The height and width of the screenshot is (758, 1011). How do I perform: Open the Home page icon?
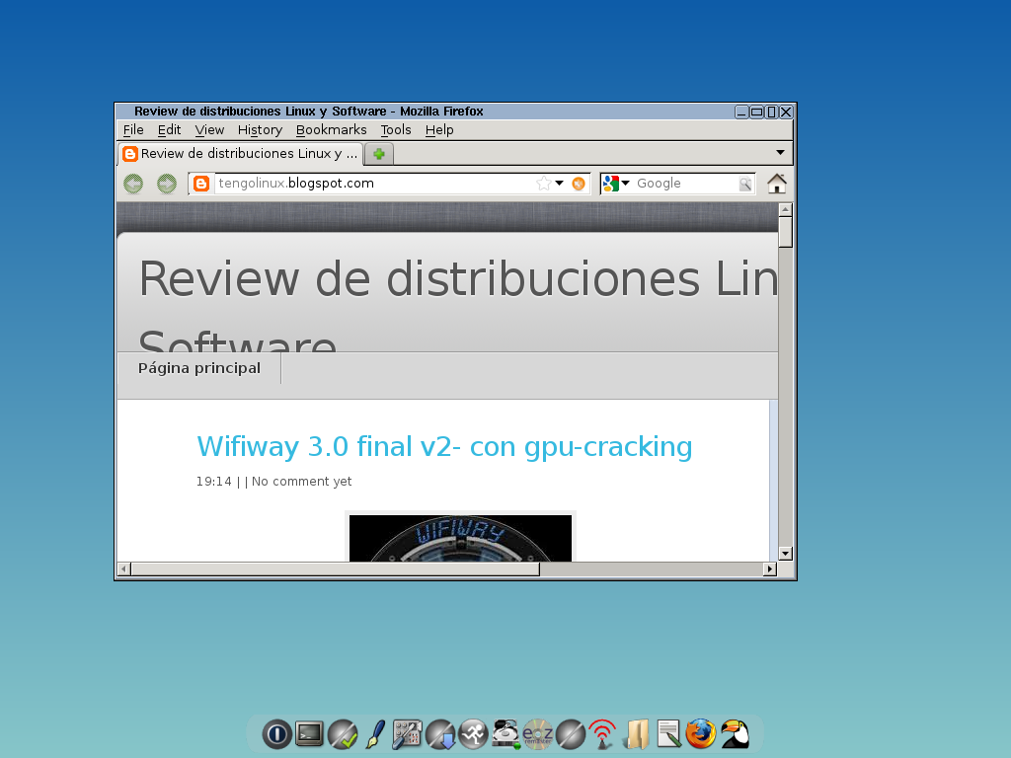tap(777, 184)
